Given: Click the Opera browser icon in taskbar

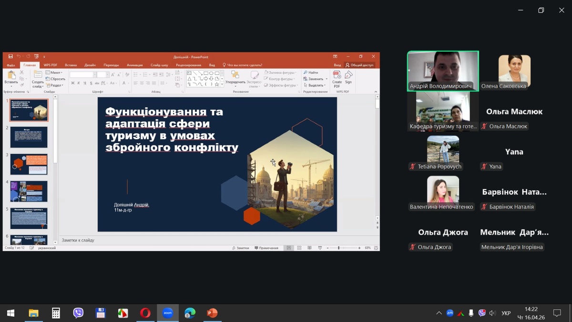Looking at the screenshot, I should (x=145, y=313).
